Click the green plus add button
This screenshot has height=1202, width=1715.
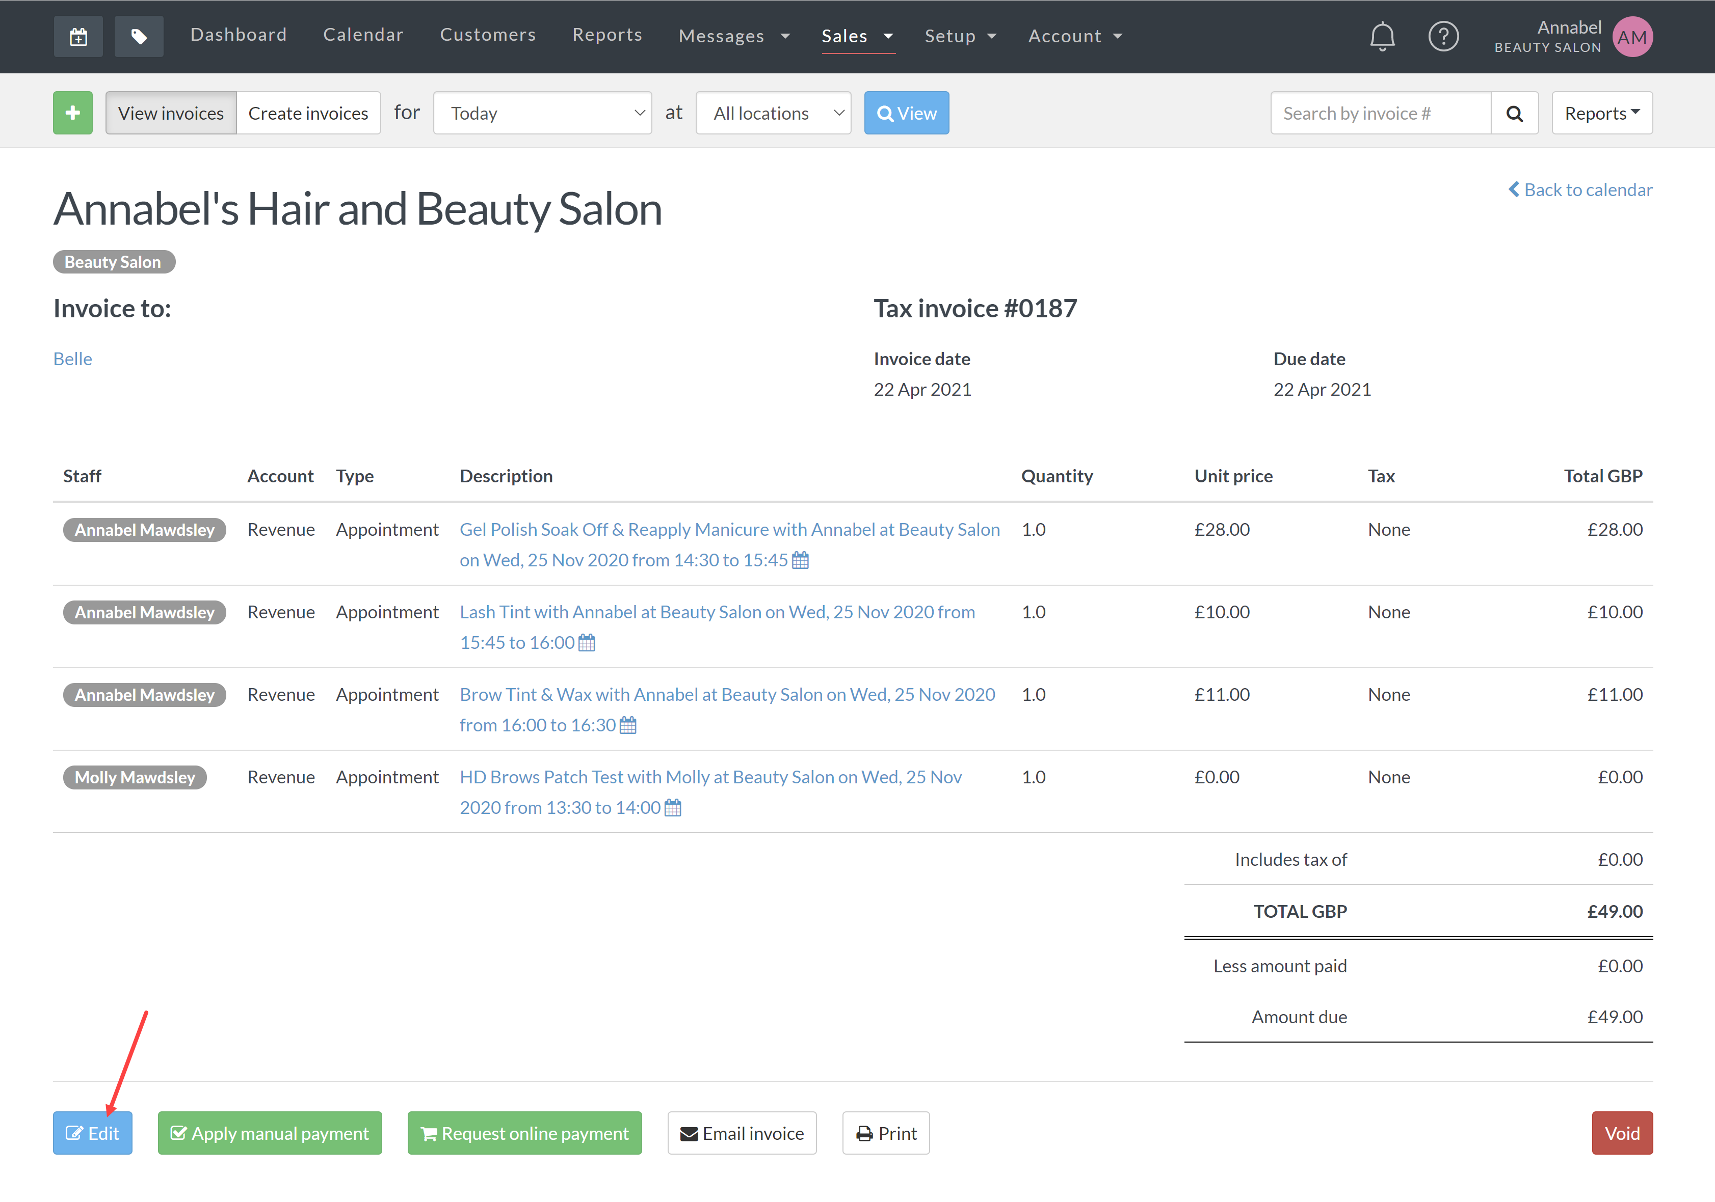click(x=72, y=113)
